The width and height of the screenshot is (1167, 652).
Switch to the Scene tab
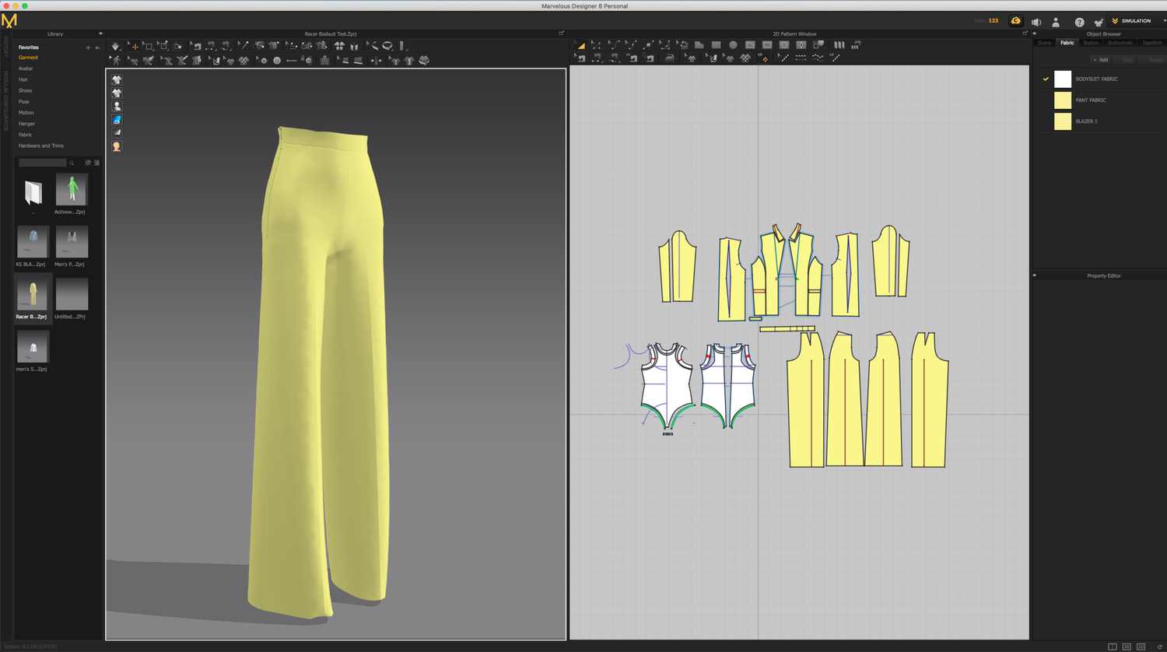(x=1044, y=43)
